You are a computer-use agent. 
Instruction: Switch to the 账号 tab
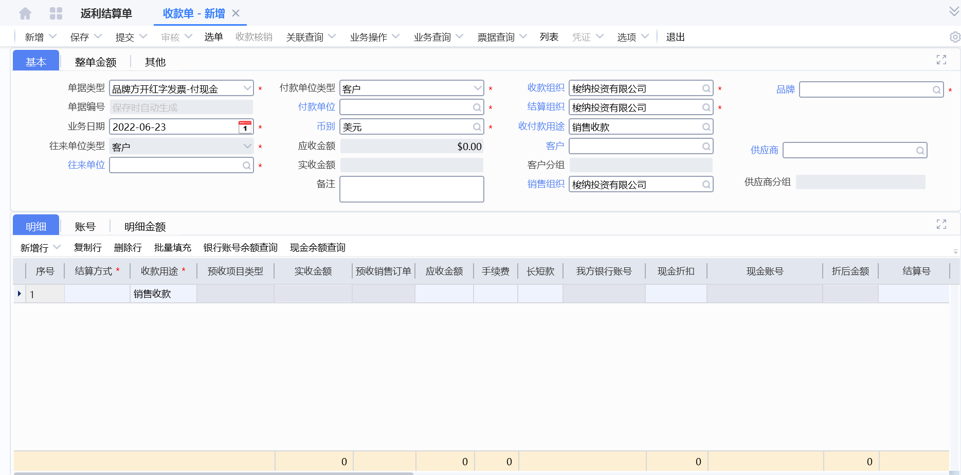pyautogui.click(x=85, y=227)
